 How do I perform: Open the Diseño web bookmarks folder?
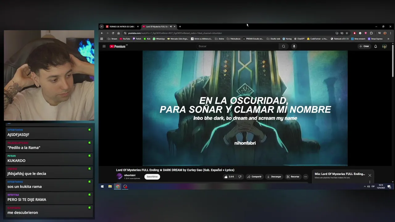pyautogui.click(x=273, y=39)
